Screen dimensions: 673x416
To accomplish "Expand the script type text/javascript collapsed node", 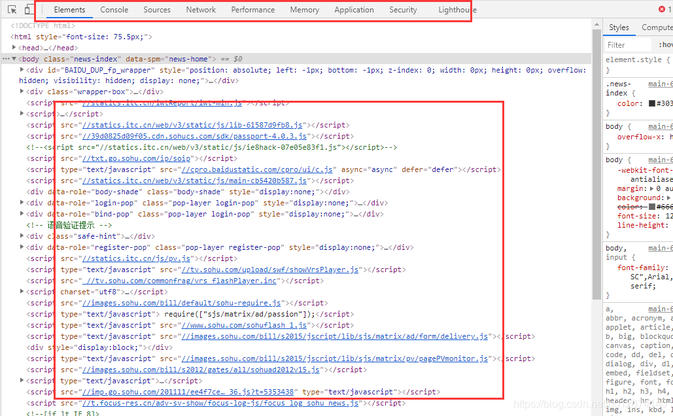I will pos(22,381).
